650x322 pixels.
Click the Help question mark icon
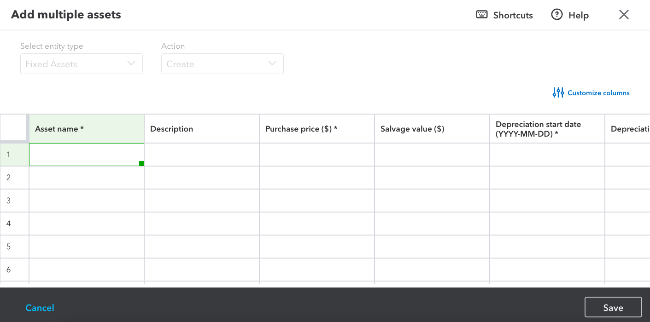point(557,15)
